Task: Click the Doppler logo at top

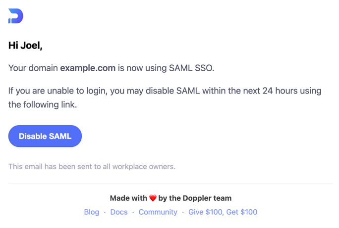Action: [x=15, y=16]
